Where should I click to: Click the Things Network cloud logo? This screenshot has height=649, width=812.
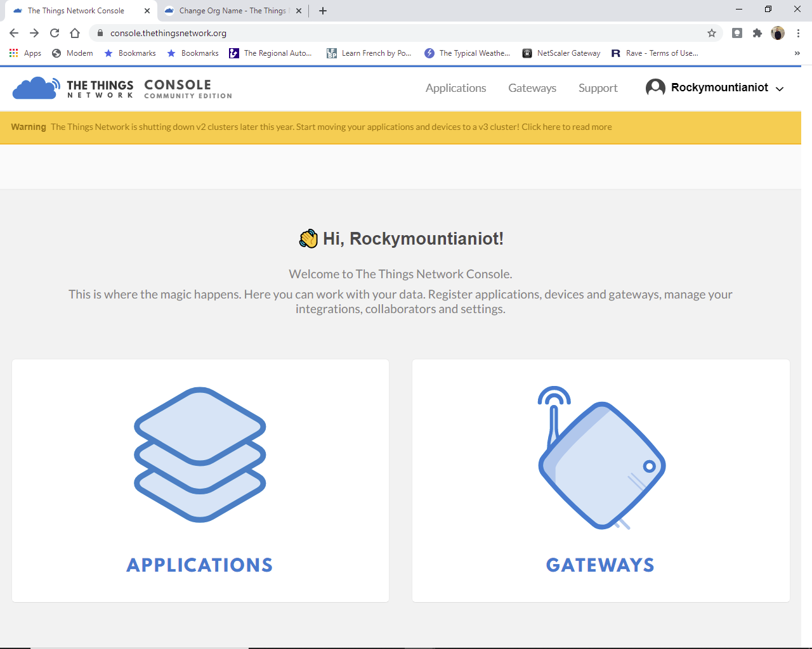36,88
